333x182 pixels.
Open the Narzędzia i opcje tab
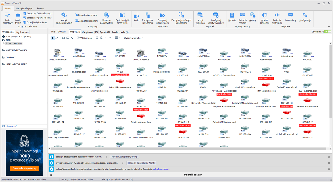[x=24, y=8]
